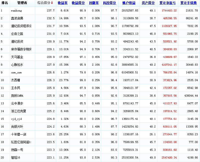Sort by the 账户权益 column header
This screenshot has width=200, height=162.
(129, 3)
